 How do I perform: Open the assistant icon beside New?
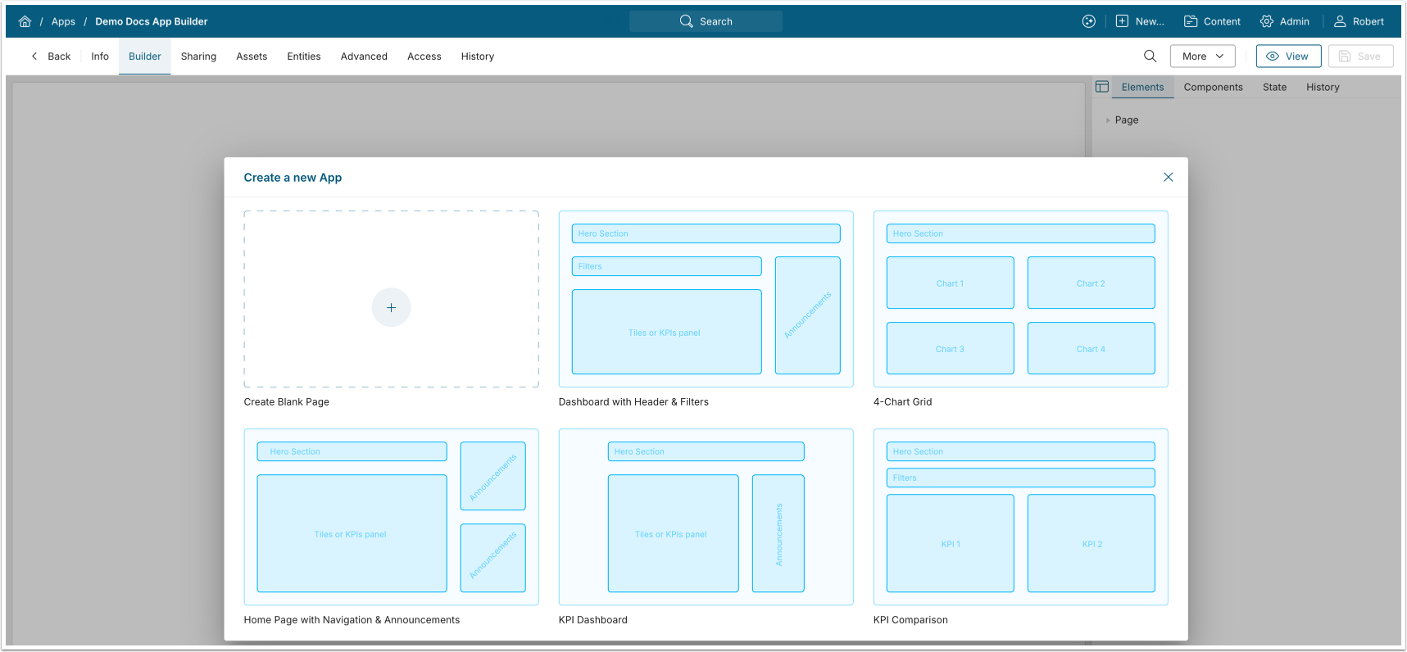tap(1088, 21)
